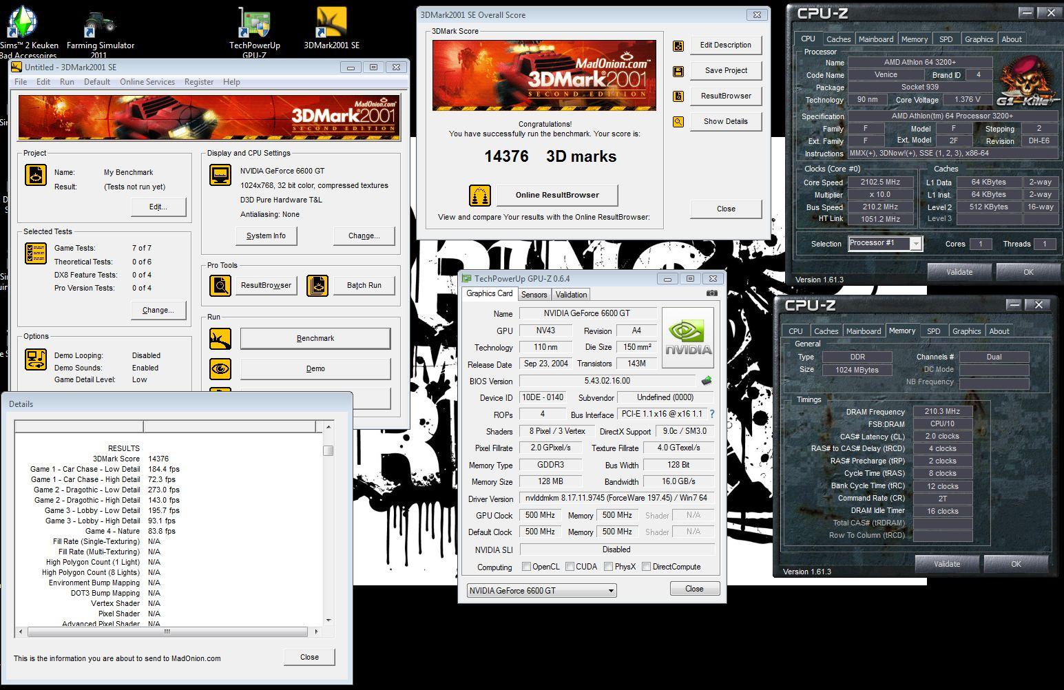Toggle the OpenCL checkbox in GPU-Z
This screenshot has width=1064, height=690.
coord(526,567)
